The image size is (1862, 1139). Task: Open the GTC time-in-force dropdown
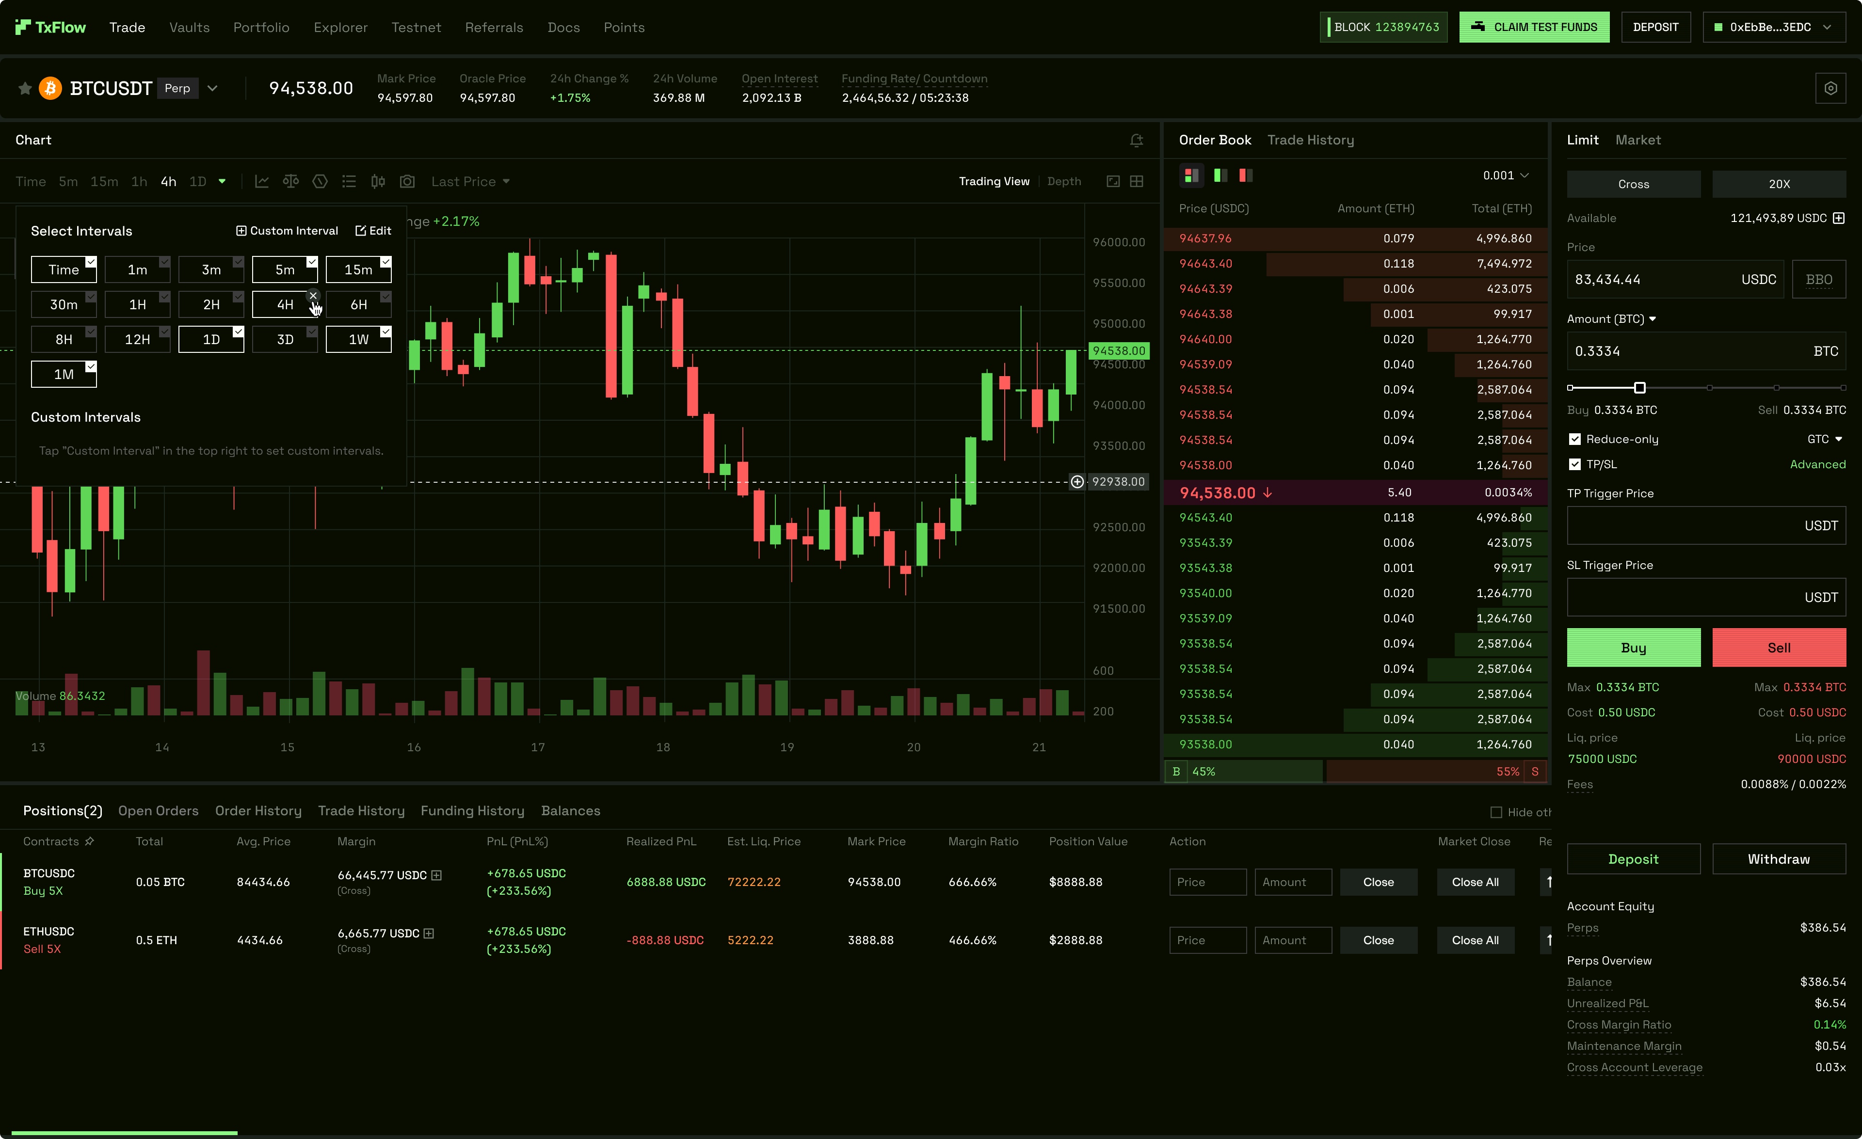[x=1825, y=438]
